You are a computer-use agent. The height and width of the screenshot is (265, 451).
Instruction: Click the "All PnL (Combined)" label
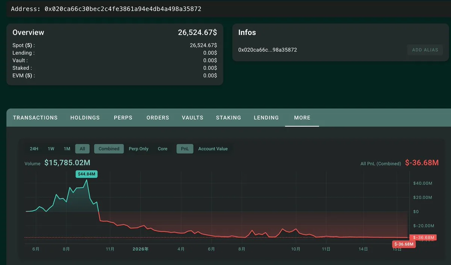[380, 164]
